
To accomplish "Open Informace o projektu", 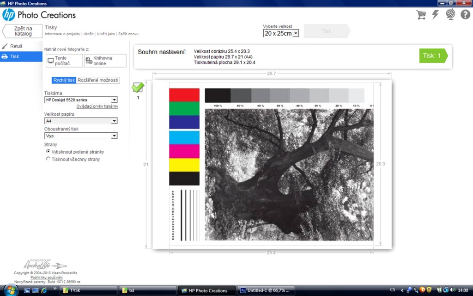I will point(62,34).
